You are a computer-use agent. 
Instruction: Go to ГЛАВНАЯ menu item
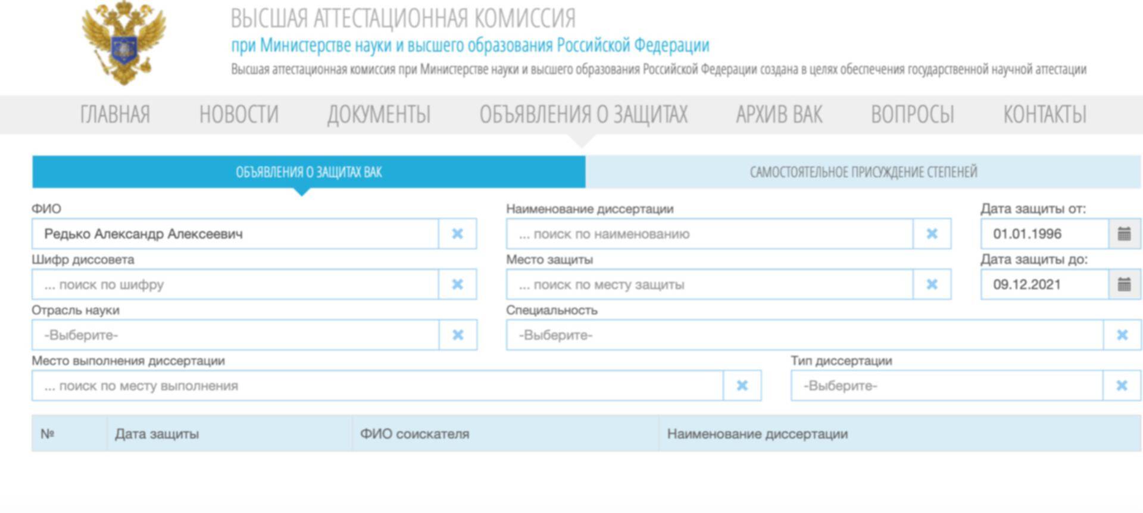(115, 114)
